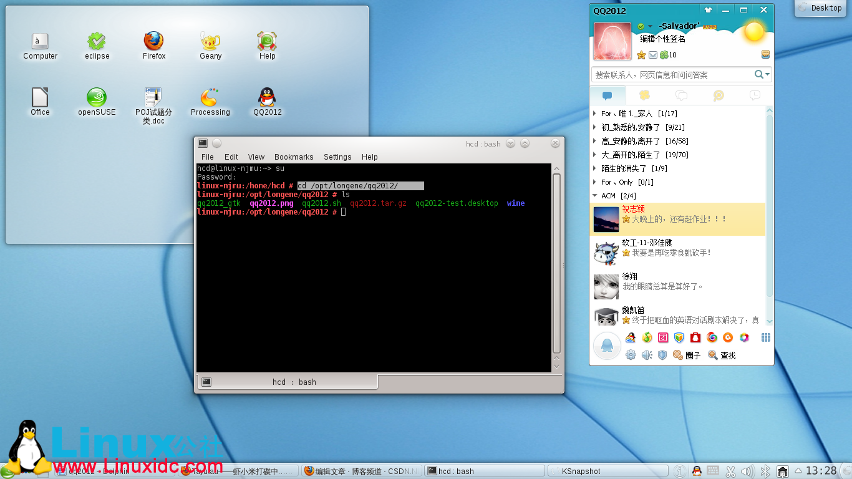Open the POJ试题分类.doc file
This screenshot has width=852, height=479.
(153, 104)
